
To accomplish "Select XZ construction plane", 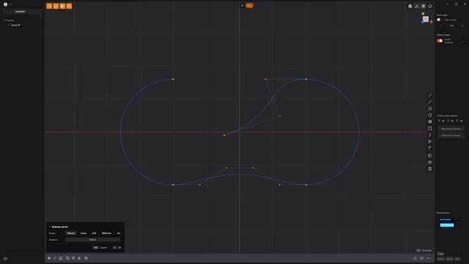I will coord(451,121).
